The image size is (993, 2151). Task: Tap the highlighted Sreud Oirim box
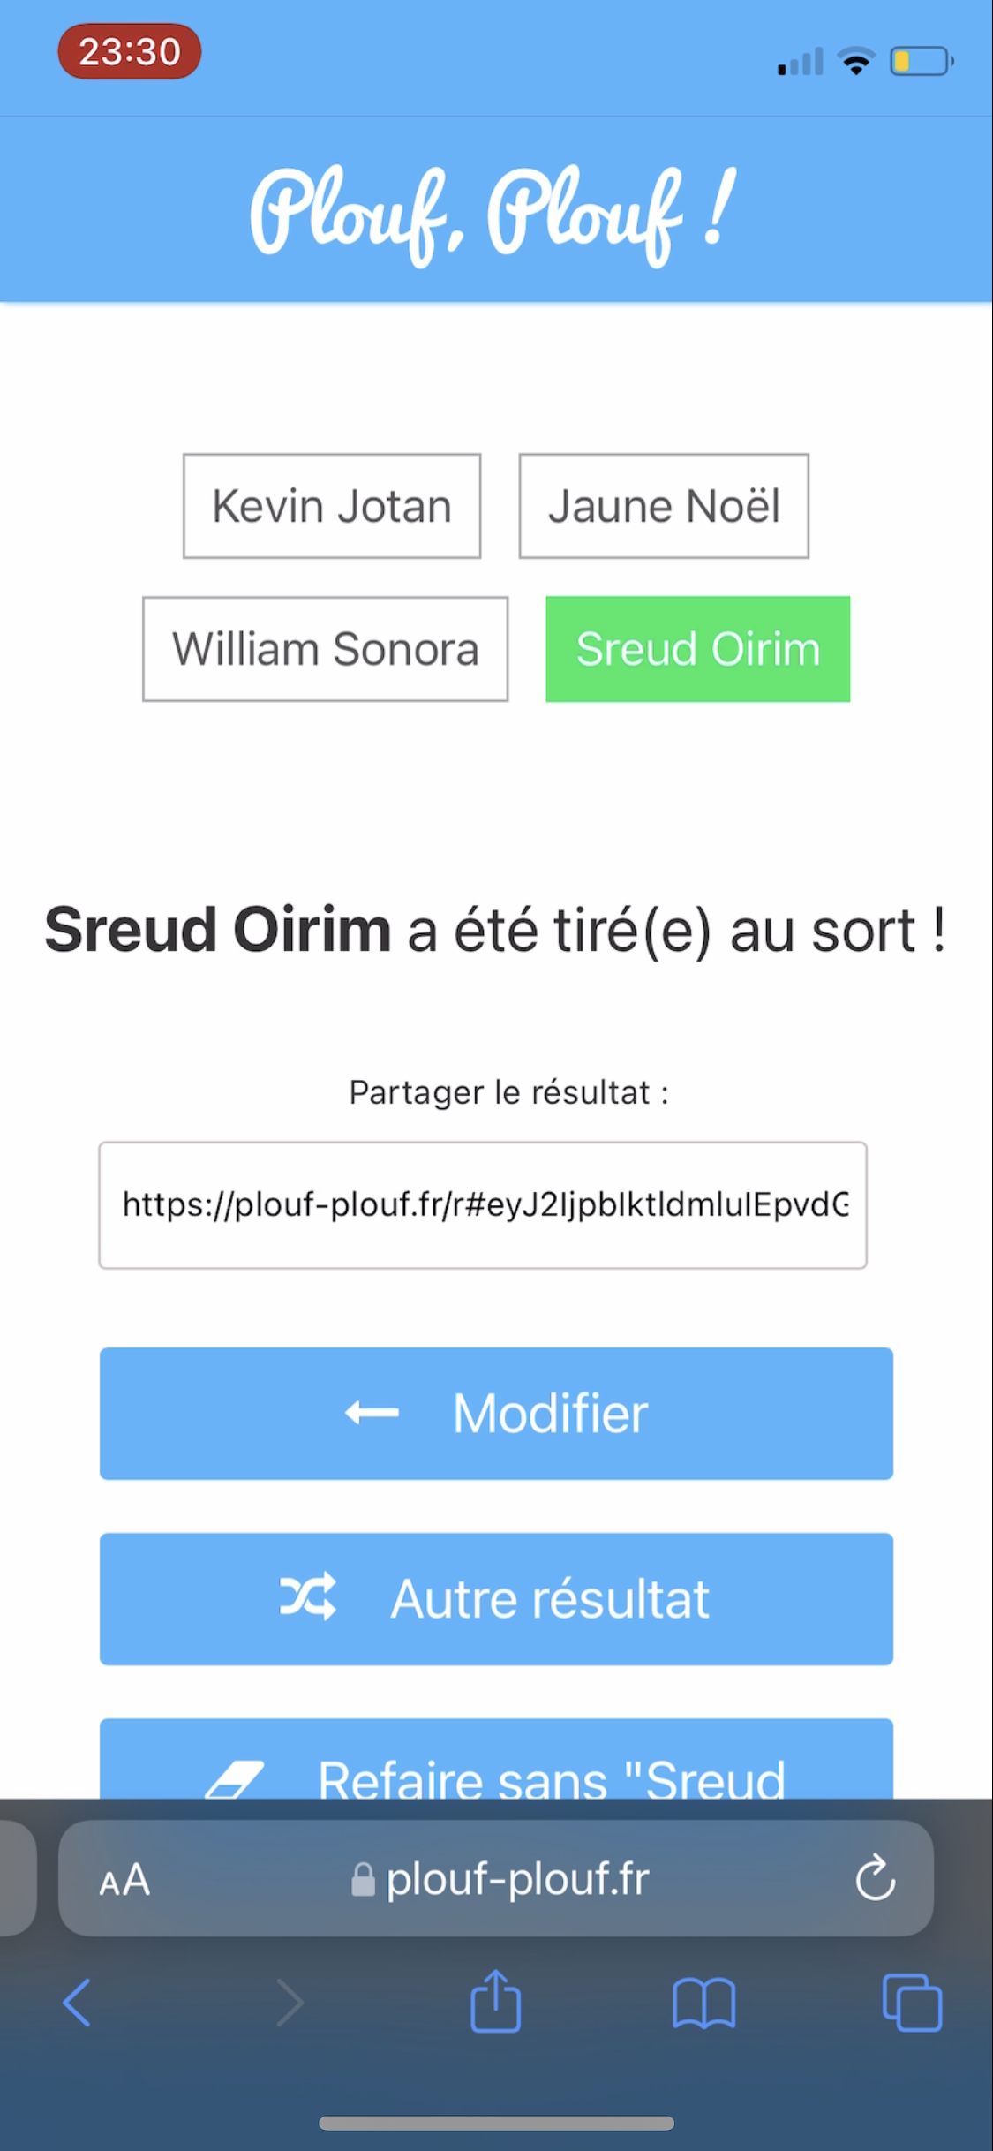click(698, 649)
